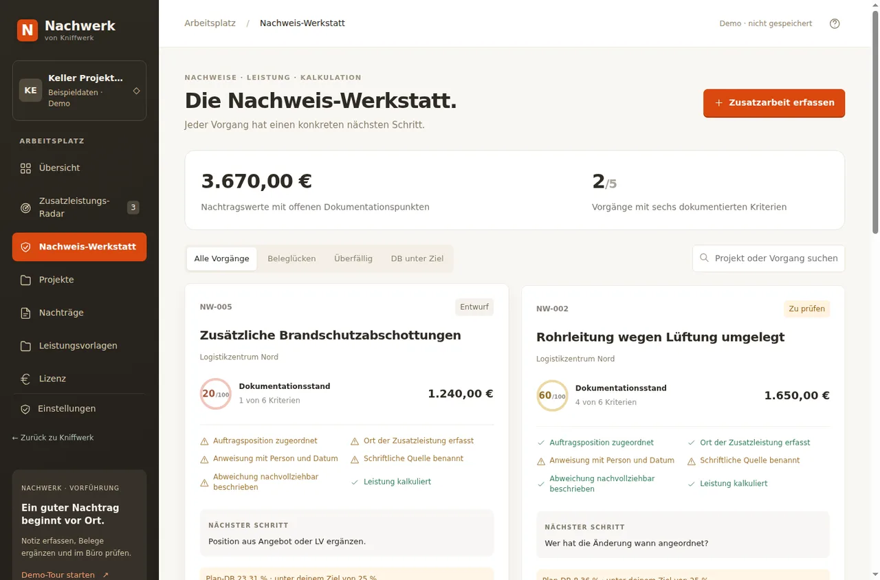The width and height of the screenshot is (880, 580).
Task: Click the Zusatzleistungs-Radar target icon
Action: click(x=25, y=208)
